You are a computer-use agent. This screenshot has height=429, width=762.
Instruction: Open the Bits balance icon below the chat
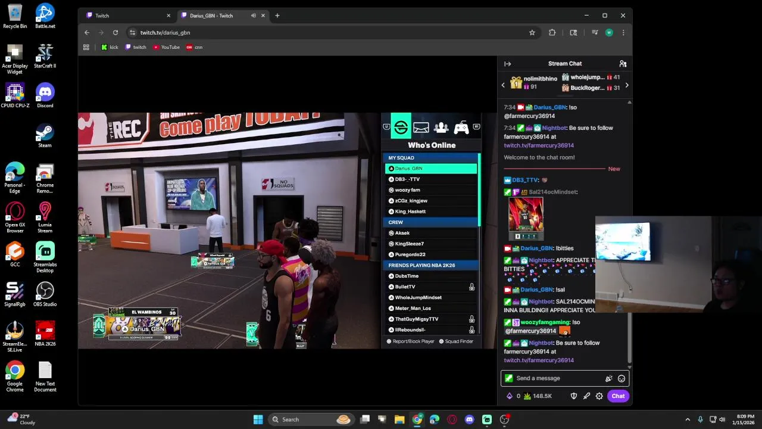pyautogui.click(x=510, y=396)
